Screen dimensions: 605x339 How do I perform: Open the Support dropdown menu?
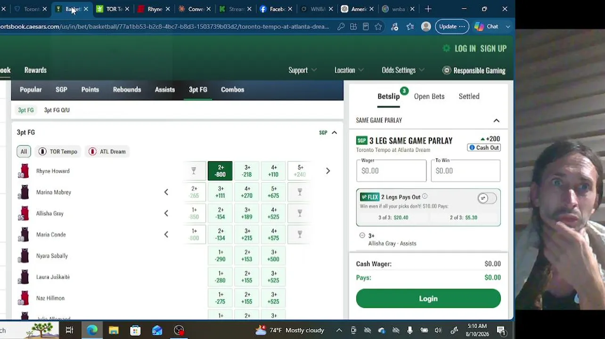pyautogui.click(x=302, y=70)
